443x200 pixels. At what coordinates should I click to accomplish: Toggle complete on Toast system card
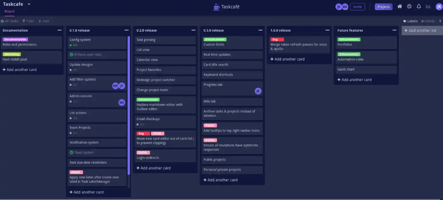72,152
